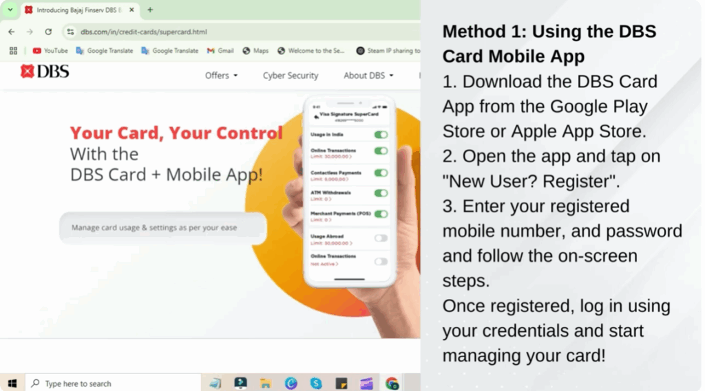Click the Your Card, Your Control heading
Image resolution: width=705 pixels, height=391 pixels.
tap(176, 133)
